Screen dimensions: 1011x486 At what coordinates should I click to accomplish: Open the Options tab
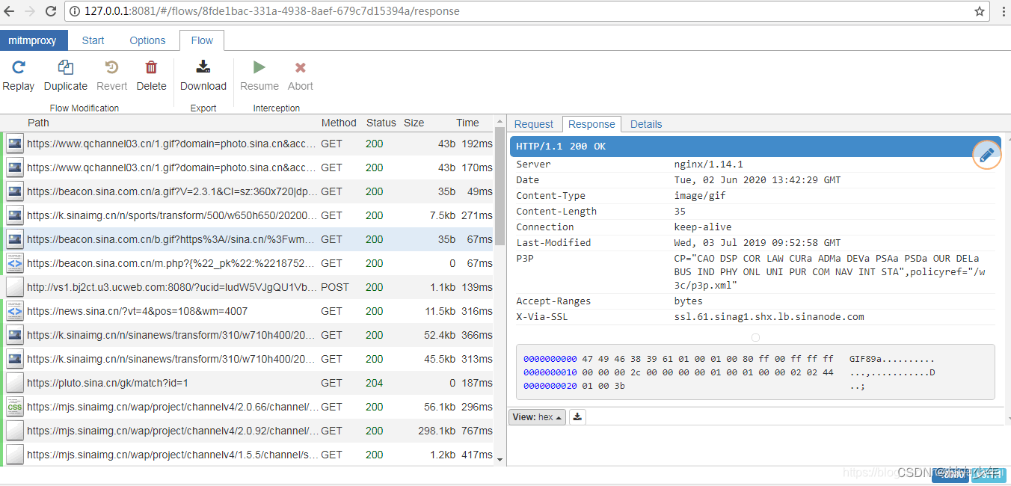(147, 40)
